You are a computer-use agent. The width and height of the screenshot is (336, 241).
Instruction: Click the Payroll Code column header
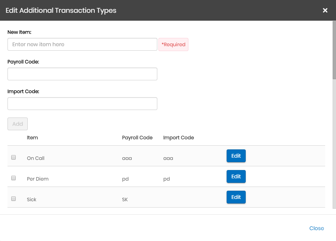(x=137, y=138)
